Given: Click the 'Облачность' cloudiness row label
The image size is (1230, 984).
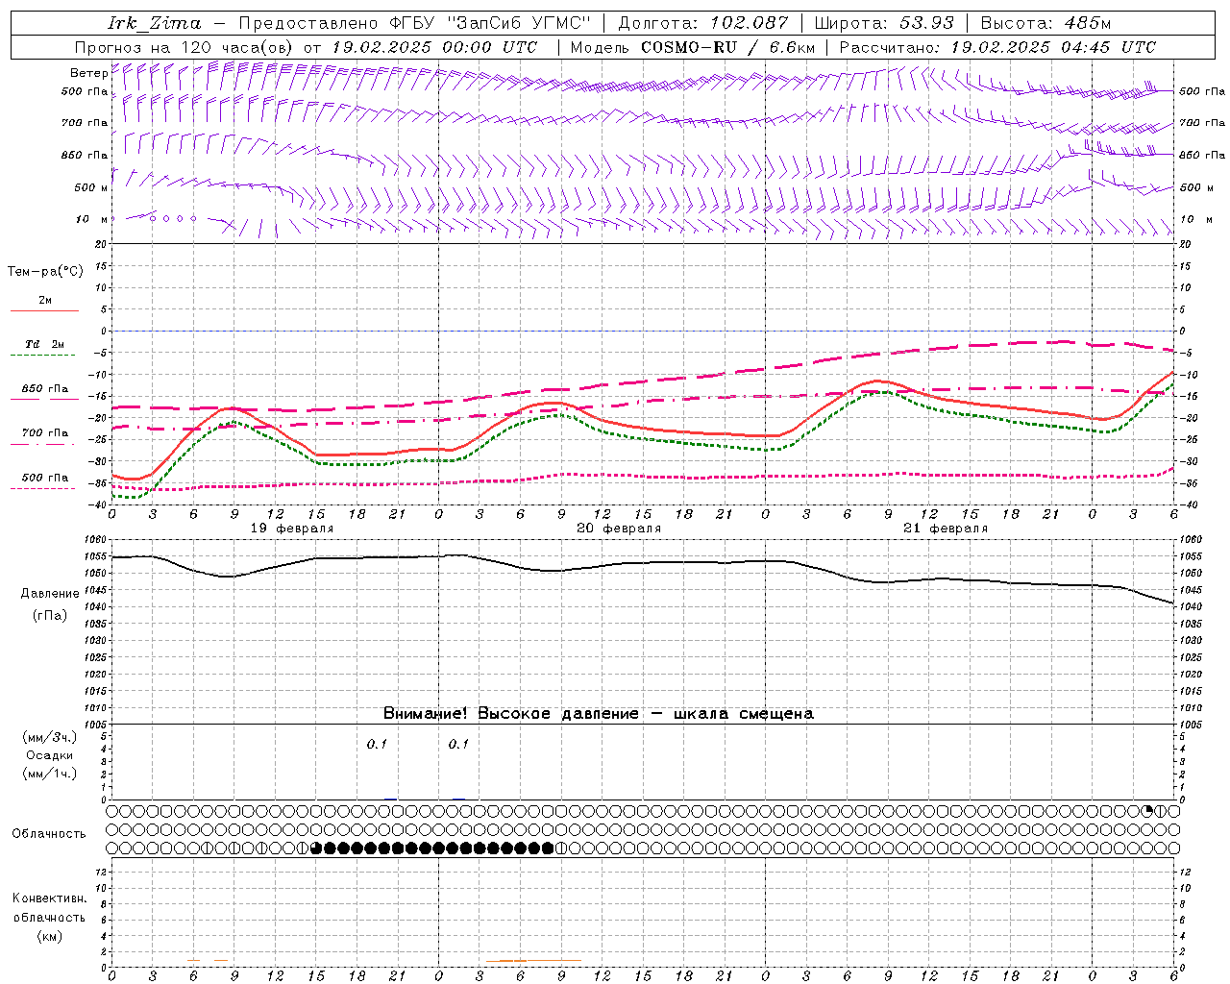Looking at the screenshot, I should (x=49, y=834).
